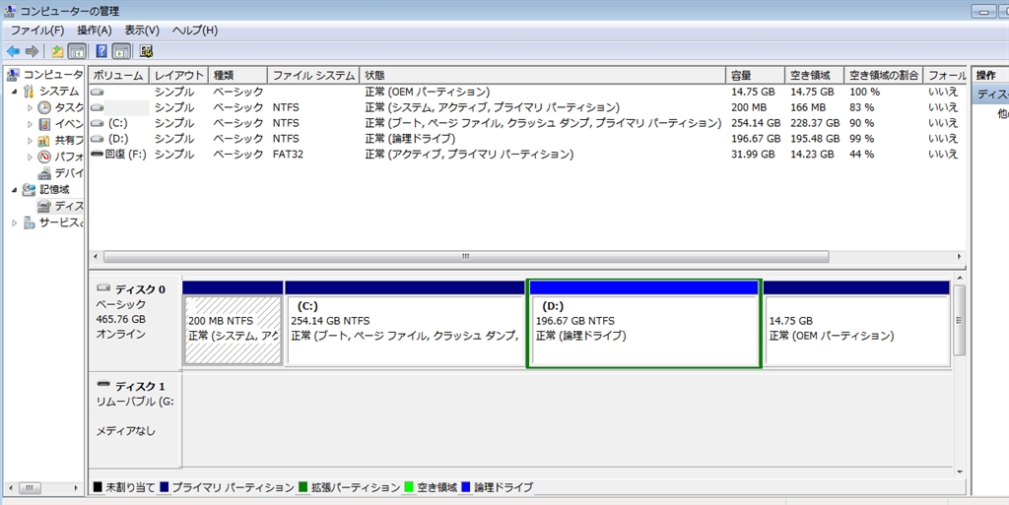Toggle the show/hide console tree icon
This screenshot has height=505, width=1009.
click(x=77, y=51)
